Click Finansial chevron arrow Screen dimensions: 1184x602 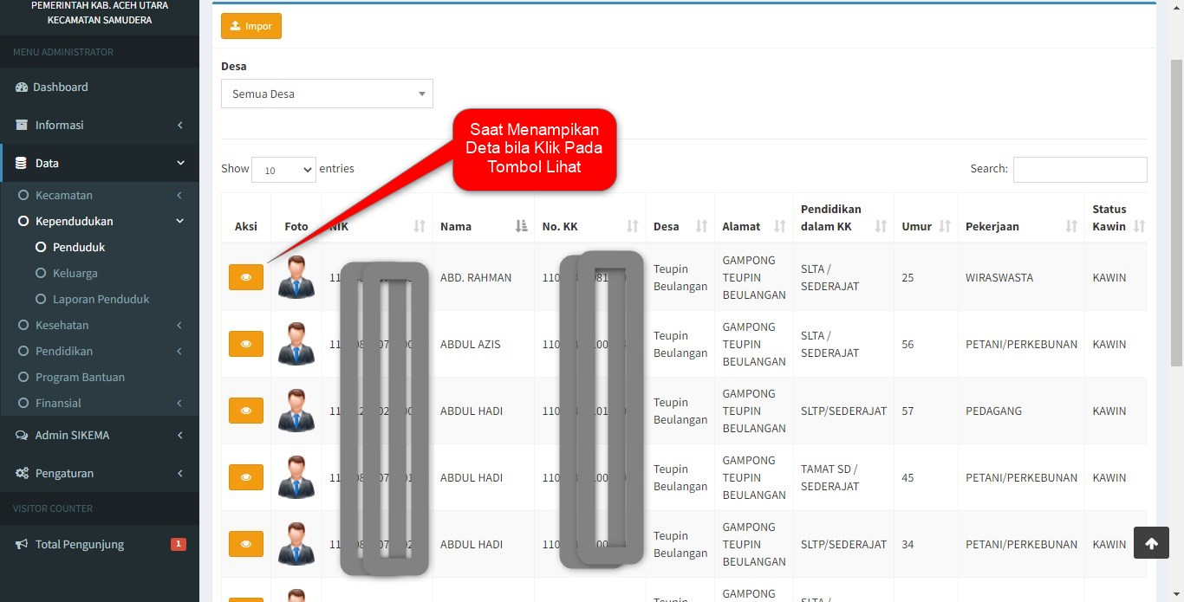pyautogui.click(x=179, y=403)
